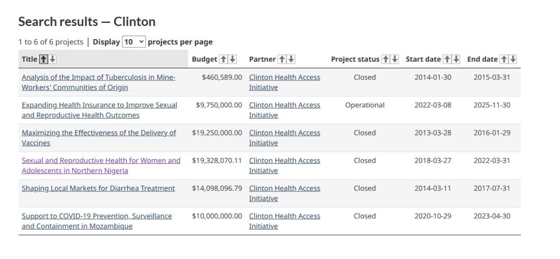Open Support to COVID-19 Prevention Mozambique link
This screenshot has width=560, height=259.
[x=97, y=221]
